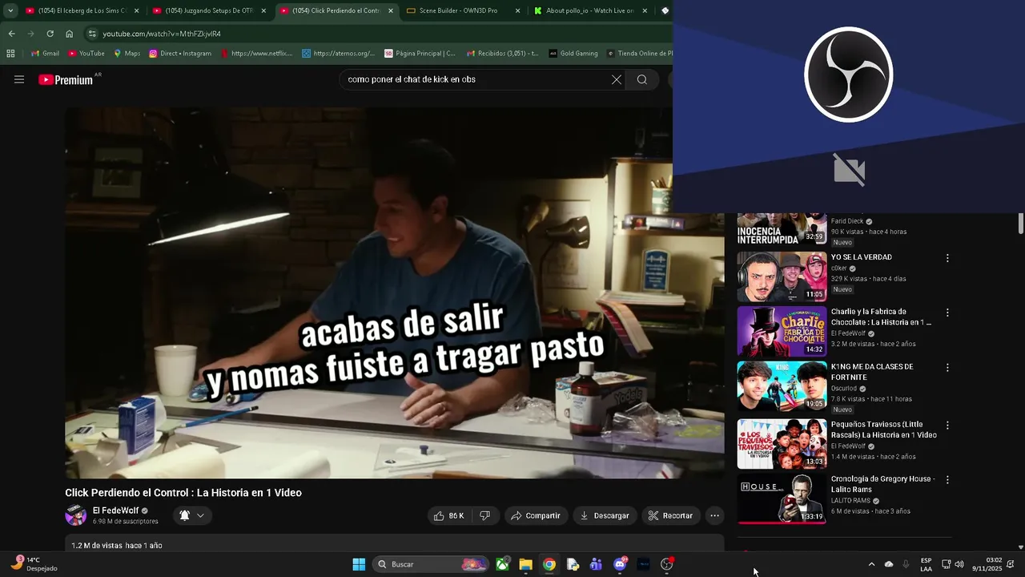Open Charlie y la Fabrica de Chocolate thumbnail
Screen dimensions: 1025x577
[x=782, y=331]
